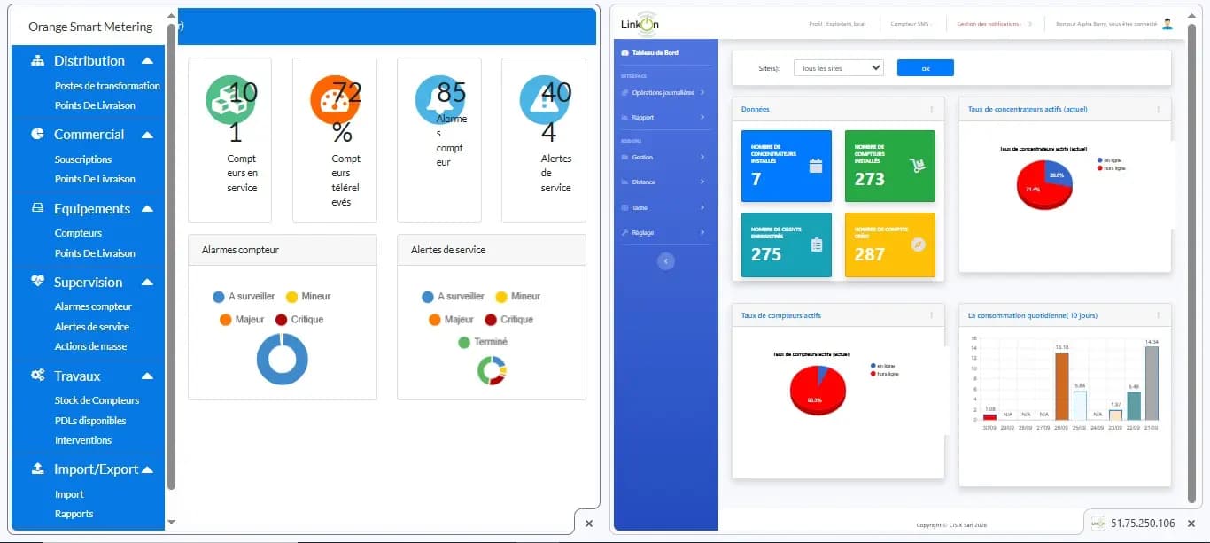
Task: Collapse the Commercial section arrow
Action: coord(147,135)
